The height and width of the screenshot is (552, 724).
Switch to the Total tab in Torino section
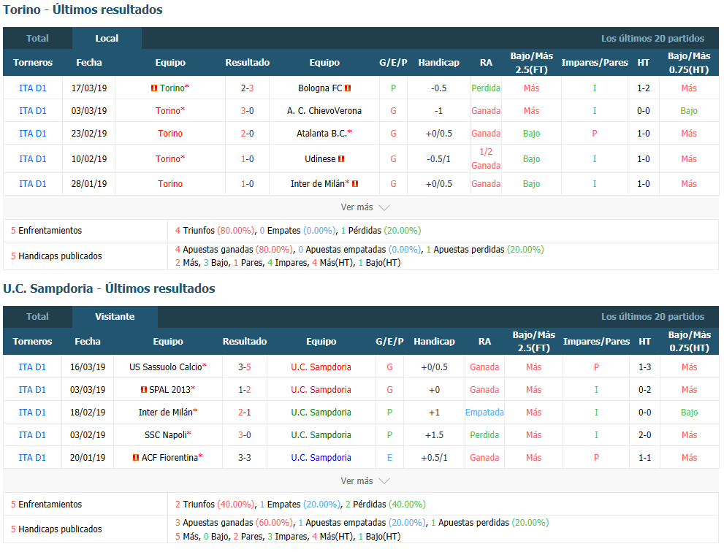coord(37,38)
